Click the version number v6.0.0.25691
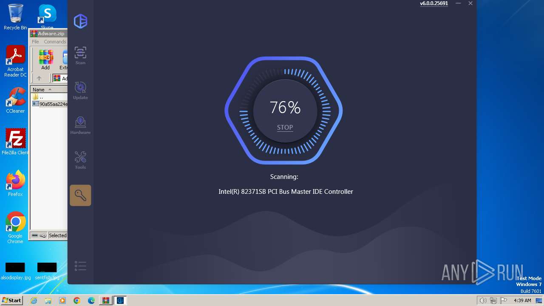The width and height of the screenshot is (544, 306). [x=434, y=3]
